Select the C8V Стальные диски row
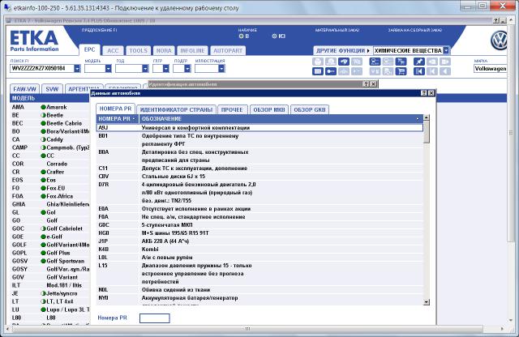This screenshot has height=337, width=519. (259, 177)
